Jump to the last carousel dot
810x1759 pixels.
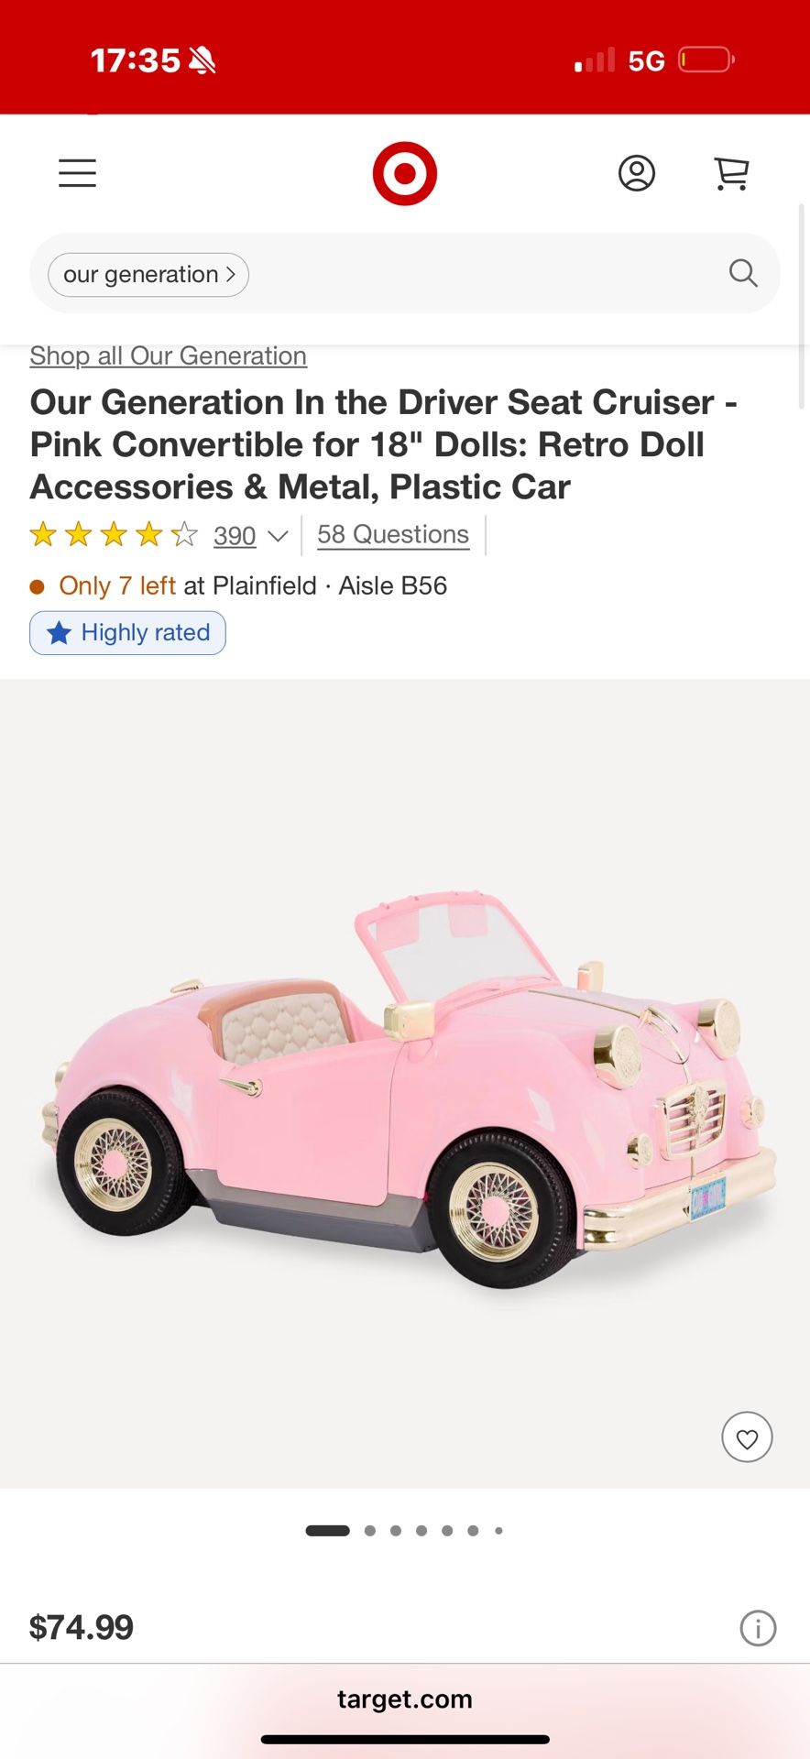[498, 1531]
